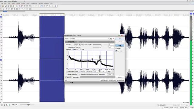
Task: Open the Tools menu
Action: tap(28, 3)
